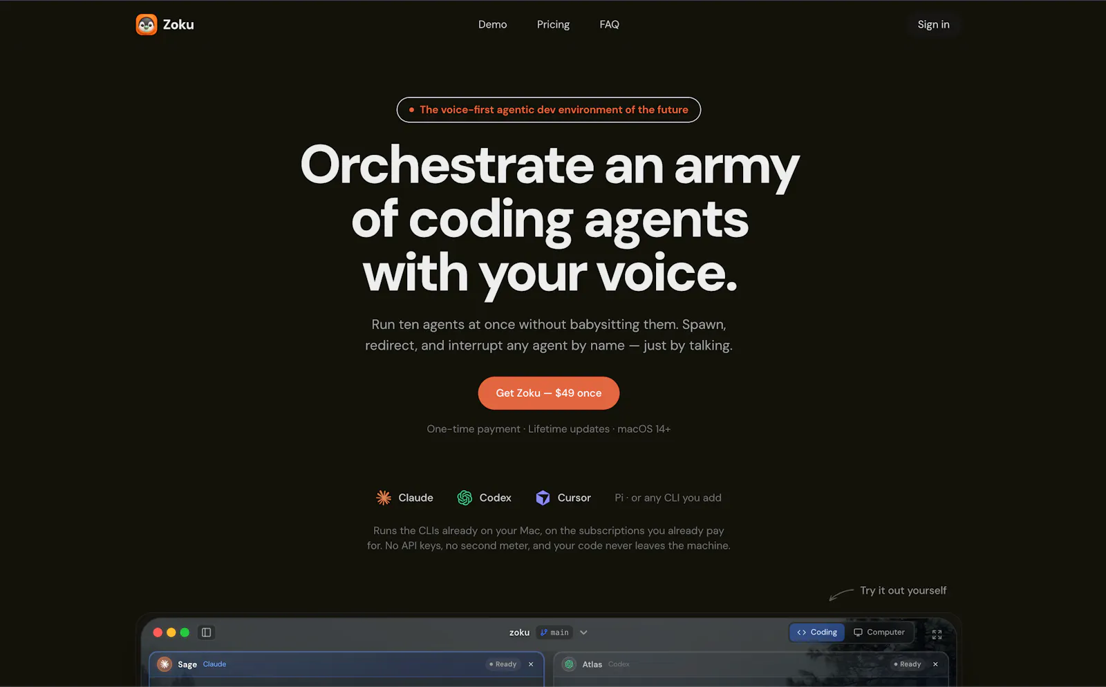
Task: Click the Codex knot icon
Action: (x=465, y=498)
